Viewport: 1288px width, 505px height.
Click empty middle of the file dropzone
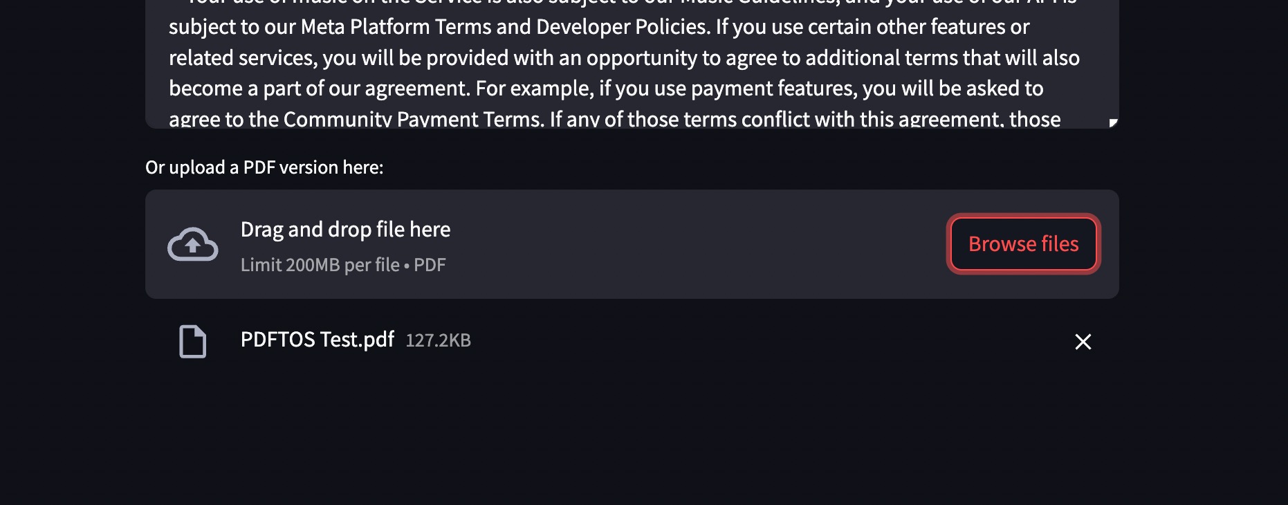pyautogui.click(x=692, y=244)
